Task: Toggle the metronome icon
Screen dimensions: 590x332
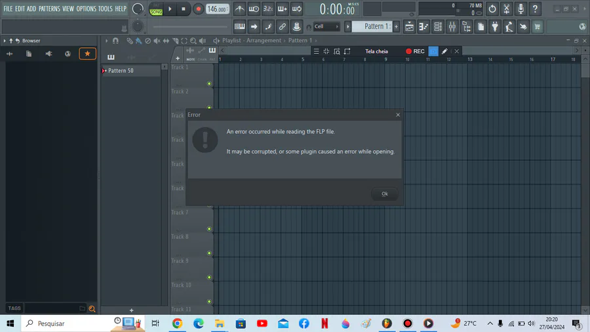Action: click(239, 9)
